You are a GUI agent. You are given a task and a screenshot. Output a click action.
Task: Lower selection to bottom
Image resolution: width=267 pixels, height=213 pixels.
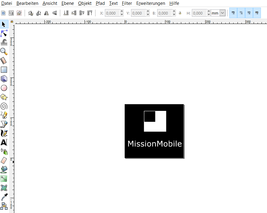66,13
